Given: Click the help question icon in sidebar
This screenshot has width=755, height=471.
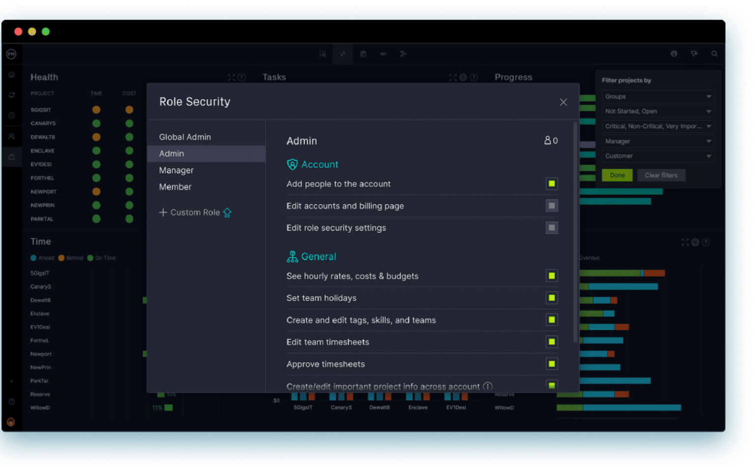Looking at the screenshot, I should pos(12,402).
